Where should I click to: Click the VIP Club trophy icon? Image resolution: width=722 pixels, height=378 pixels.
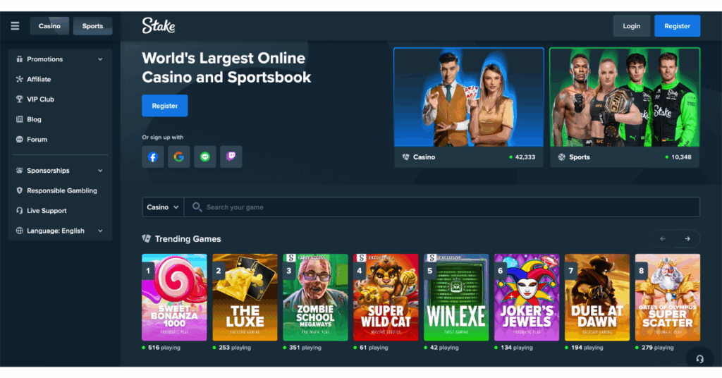pos(19,99)
